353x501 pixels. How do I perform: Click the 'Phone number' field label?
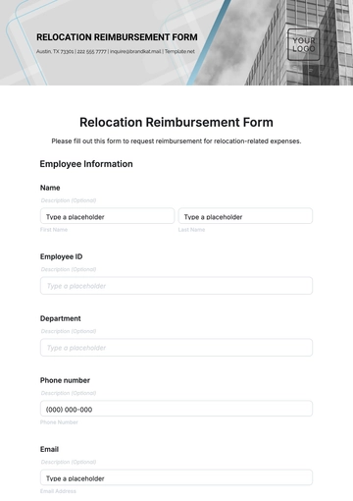point(65,380)
